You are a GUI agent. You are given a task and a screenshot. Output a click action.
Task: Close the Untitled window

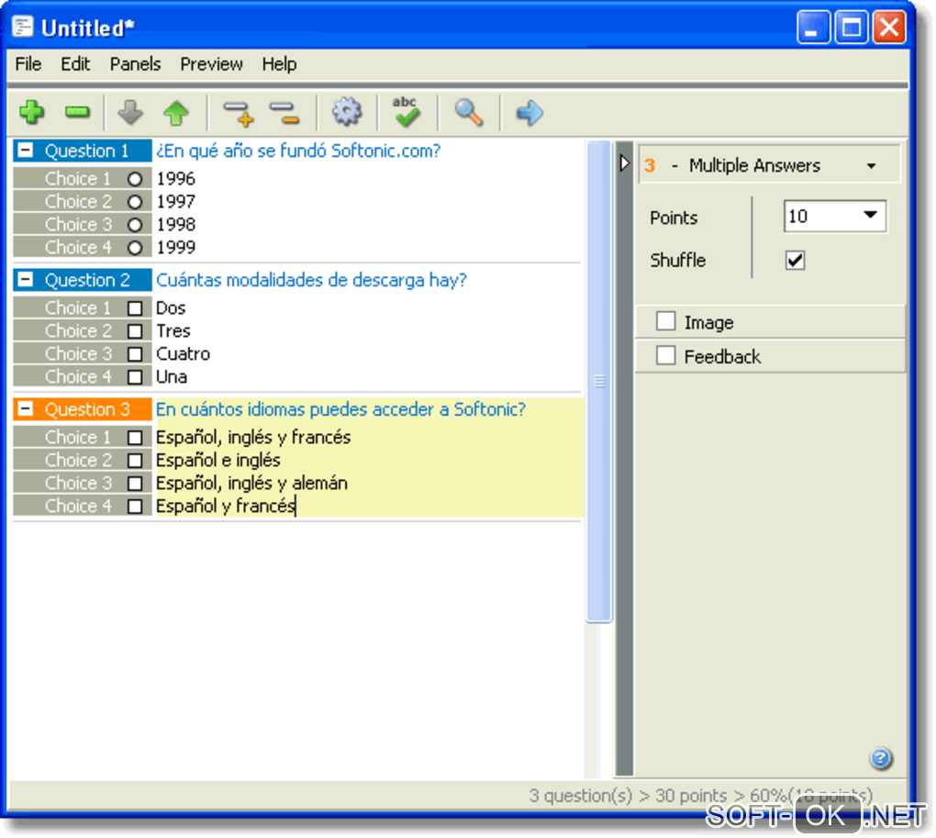pos(889,28)
